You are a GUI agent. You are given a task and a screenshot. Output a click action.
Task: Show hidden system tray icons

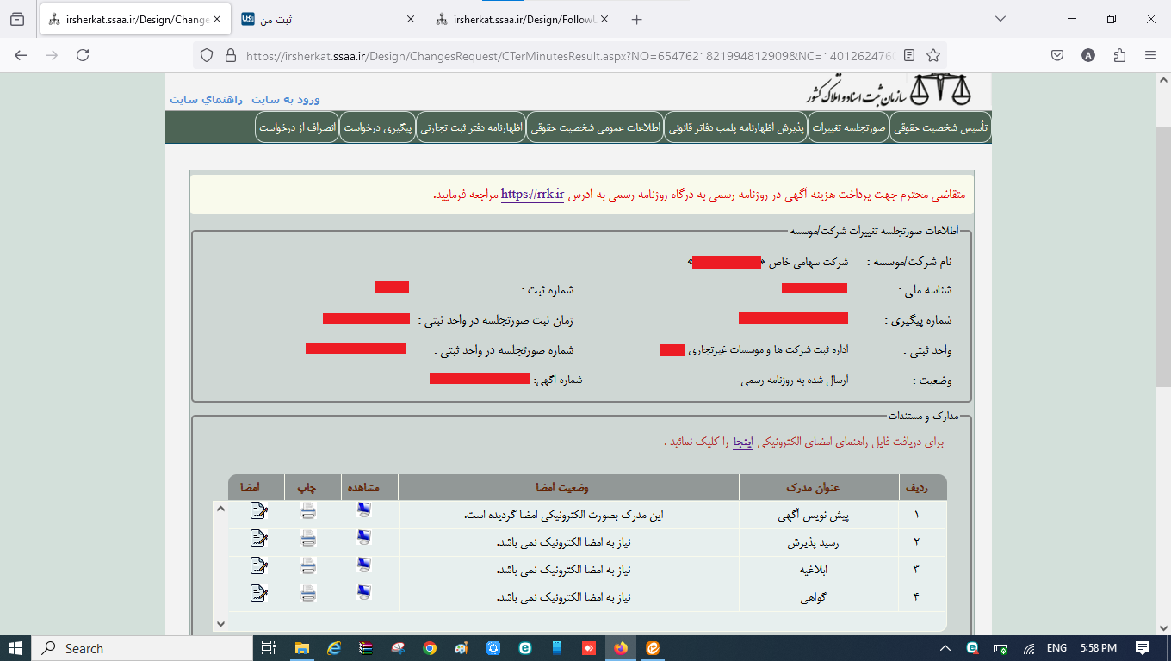pos(945,648)
